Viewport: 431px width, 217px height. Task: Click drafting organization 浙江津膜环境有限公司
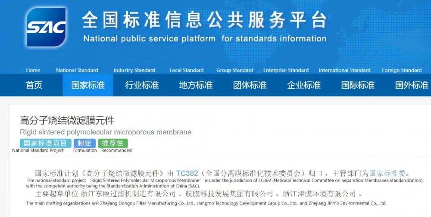coord(319,194)
